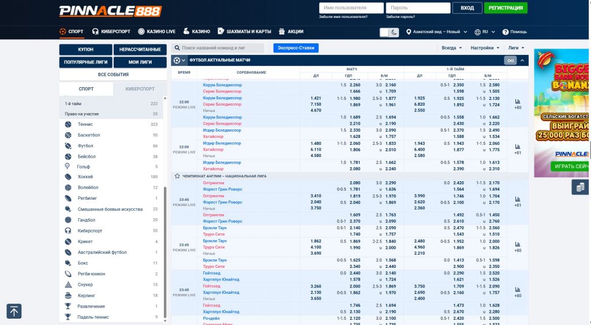Screen dimensions: 591x325
Task: Collapse the football matches section chevron
Action: (x=523, y=60)
